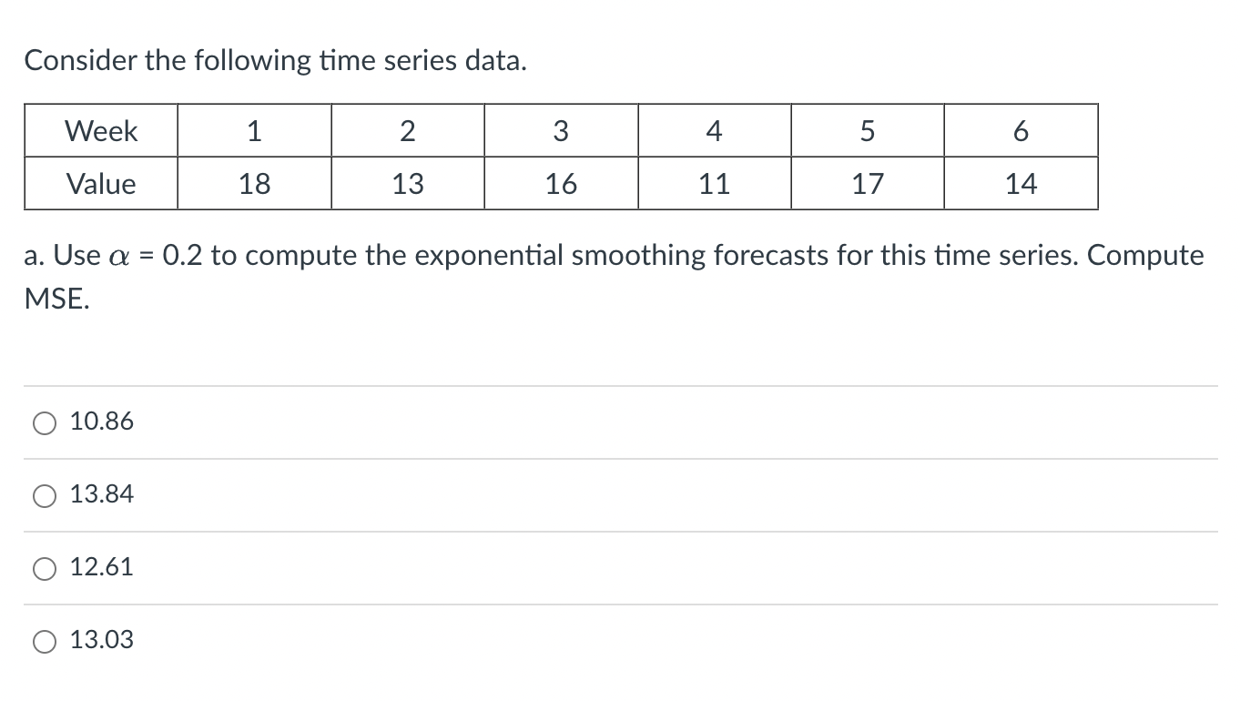
Task: Click the radio circle next to 10.86
Action: coord(44,421)
